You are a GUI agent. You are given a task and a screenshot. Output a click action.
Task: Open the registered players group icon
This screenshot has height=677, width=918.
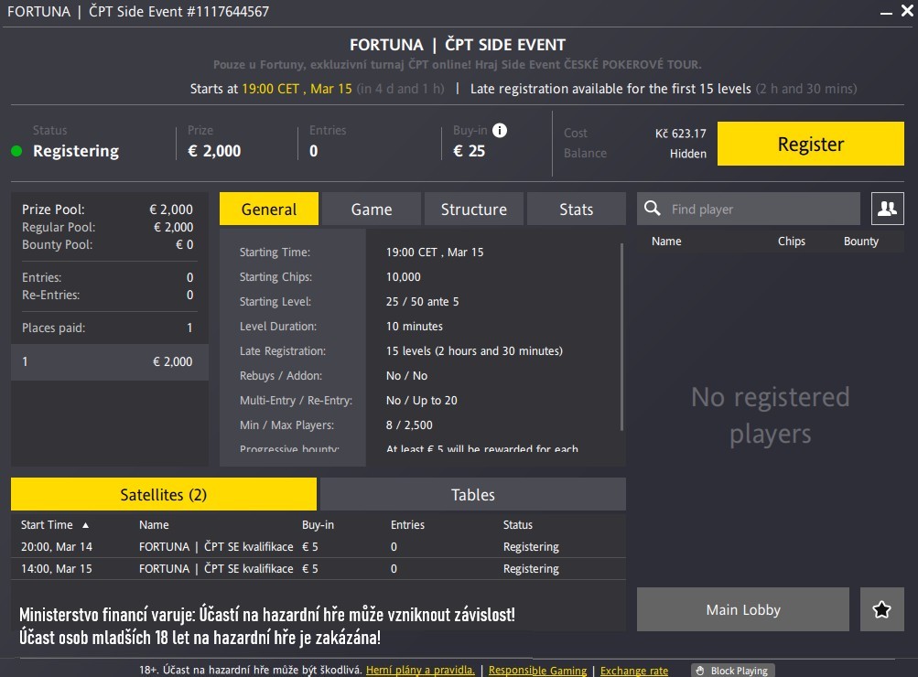[x=887, y=209]
